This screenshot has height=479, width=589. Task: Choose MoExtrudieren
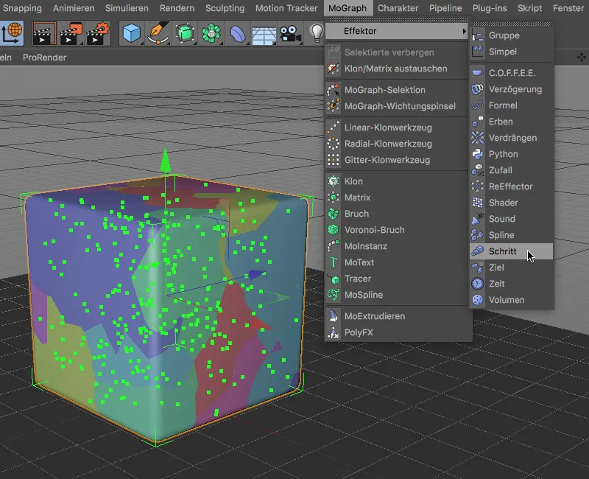tap(397, 316)
